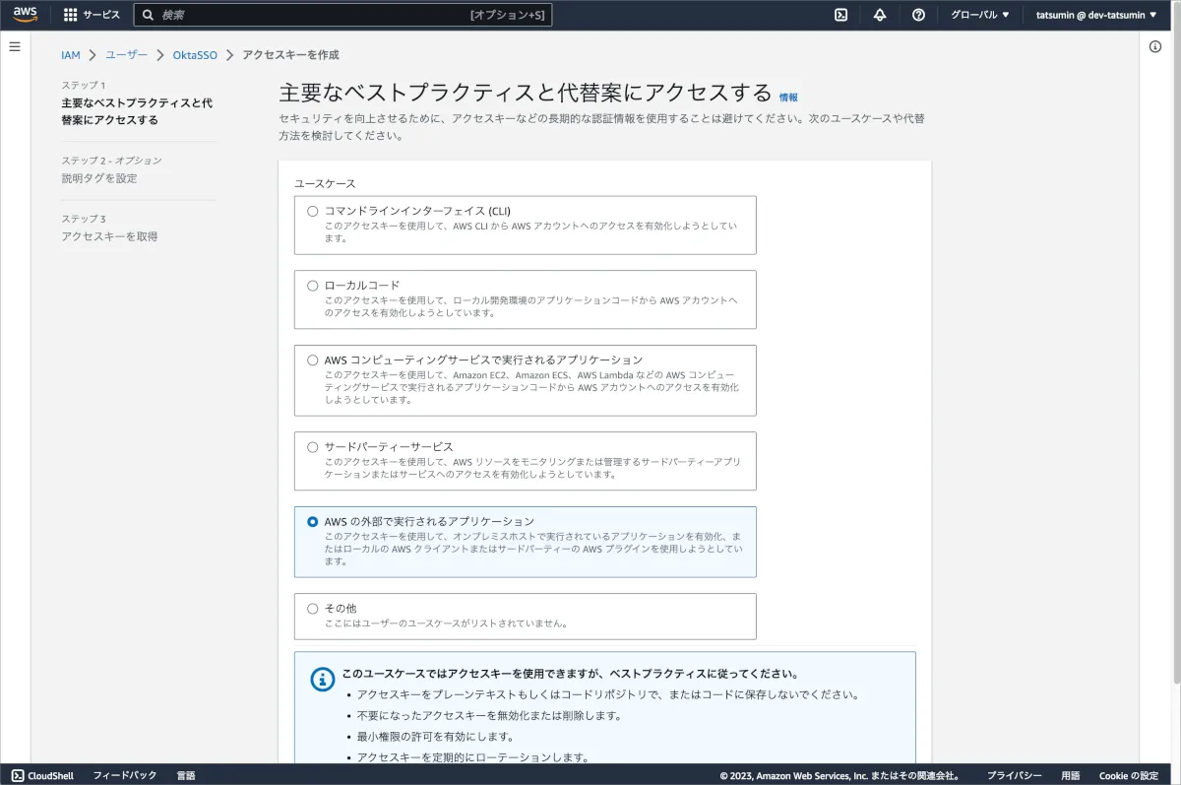Viewport: 1181px width, 785px height.
Task: Click the 情報 info link beside heading
Action: [788, 98]
